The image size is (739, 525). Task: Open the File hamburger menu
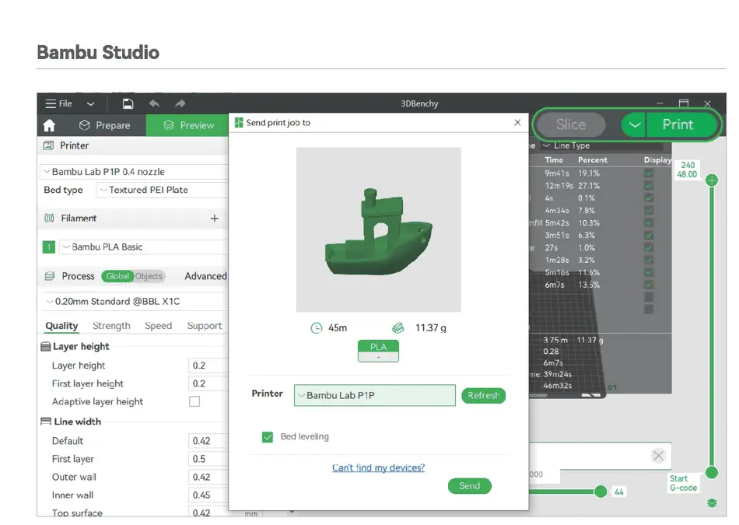tap(58, 103)
